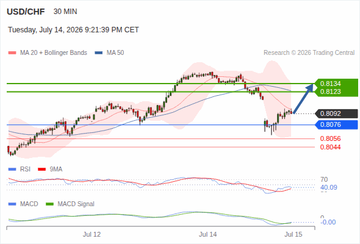Click the RSI value 40.09 label

329,187
